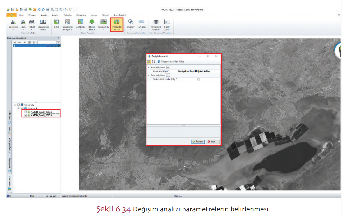Toggle the Kategori_1 checkbox
Image resolution: width=342 pixels, height=218 pixels.
(22, 108)
